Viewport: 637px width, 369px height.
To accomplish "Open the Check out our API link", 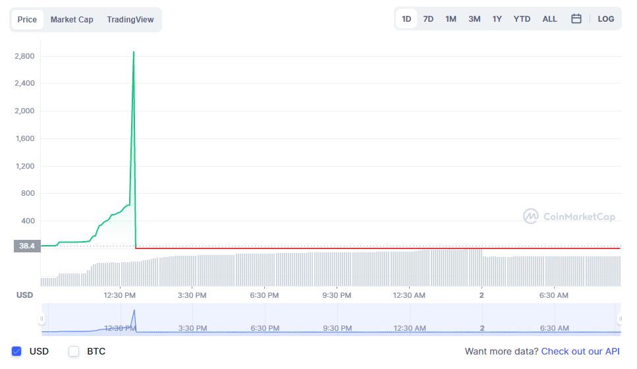I will coord(580,351).
